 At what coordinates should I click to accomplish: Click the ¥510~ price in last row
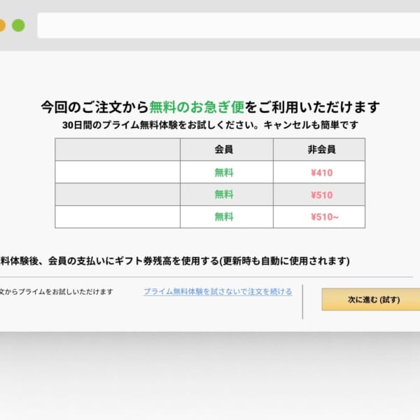coord(324,217)
